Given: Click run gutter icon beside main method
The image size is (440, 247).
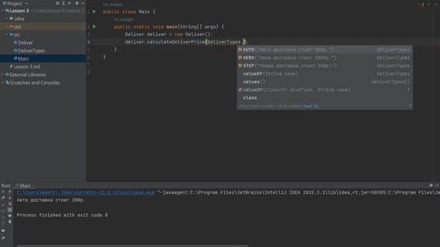Looking at the screenshot, I should click(94, 27).
